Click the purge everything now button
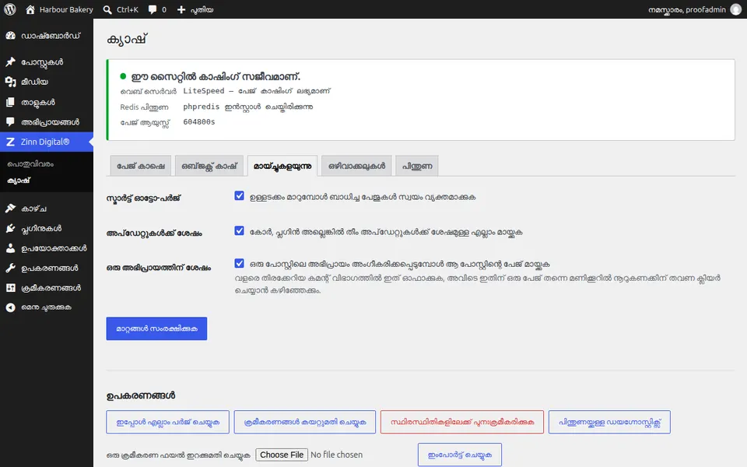Screen dimensions: 747x467 click(168, 422)
